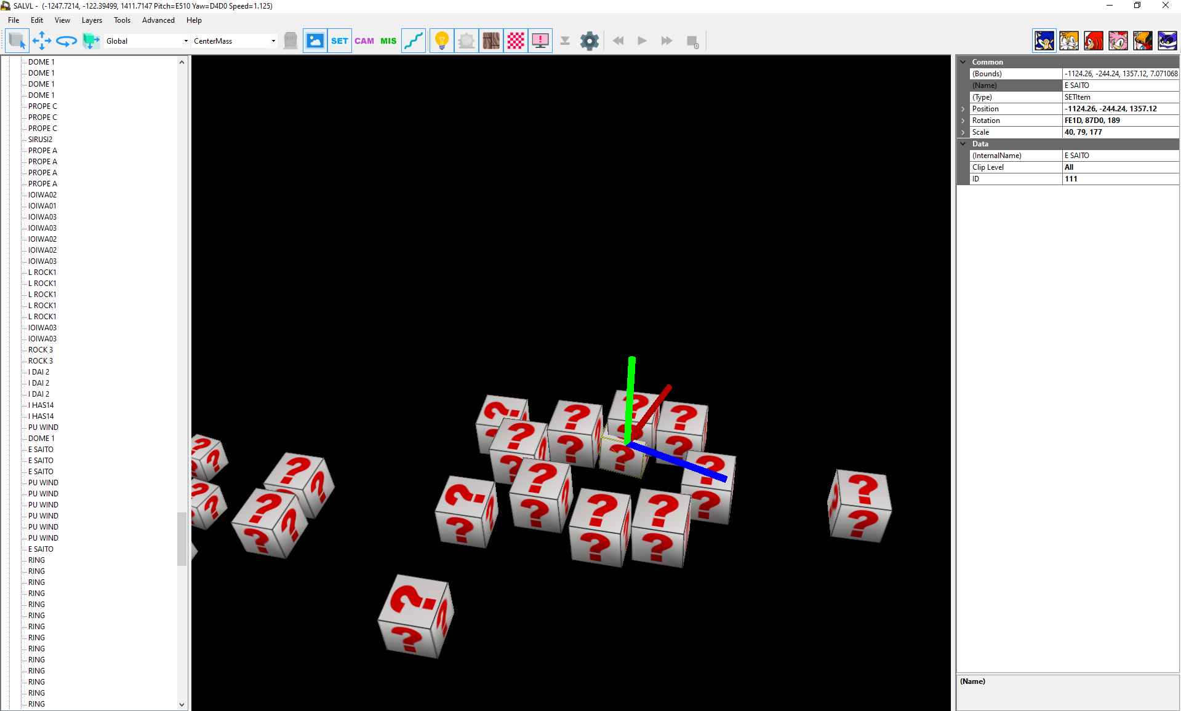1181x711 pixels.
Task: Toggle CAM items visibility button
Action: pos(364,41)
